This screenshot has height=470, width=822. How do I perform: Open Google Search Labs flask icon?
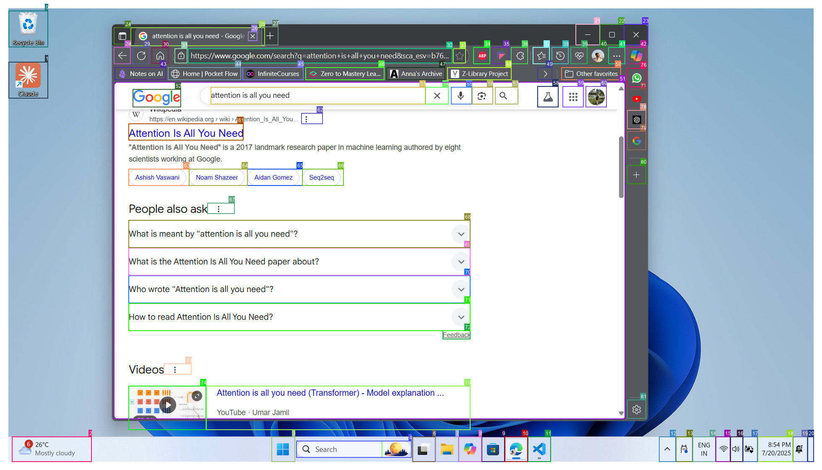coord(548,97)
